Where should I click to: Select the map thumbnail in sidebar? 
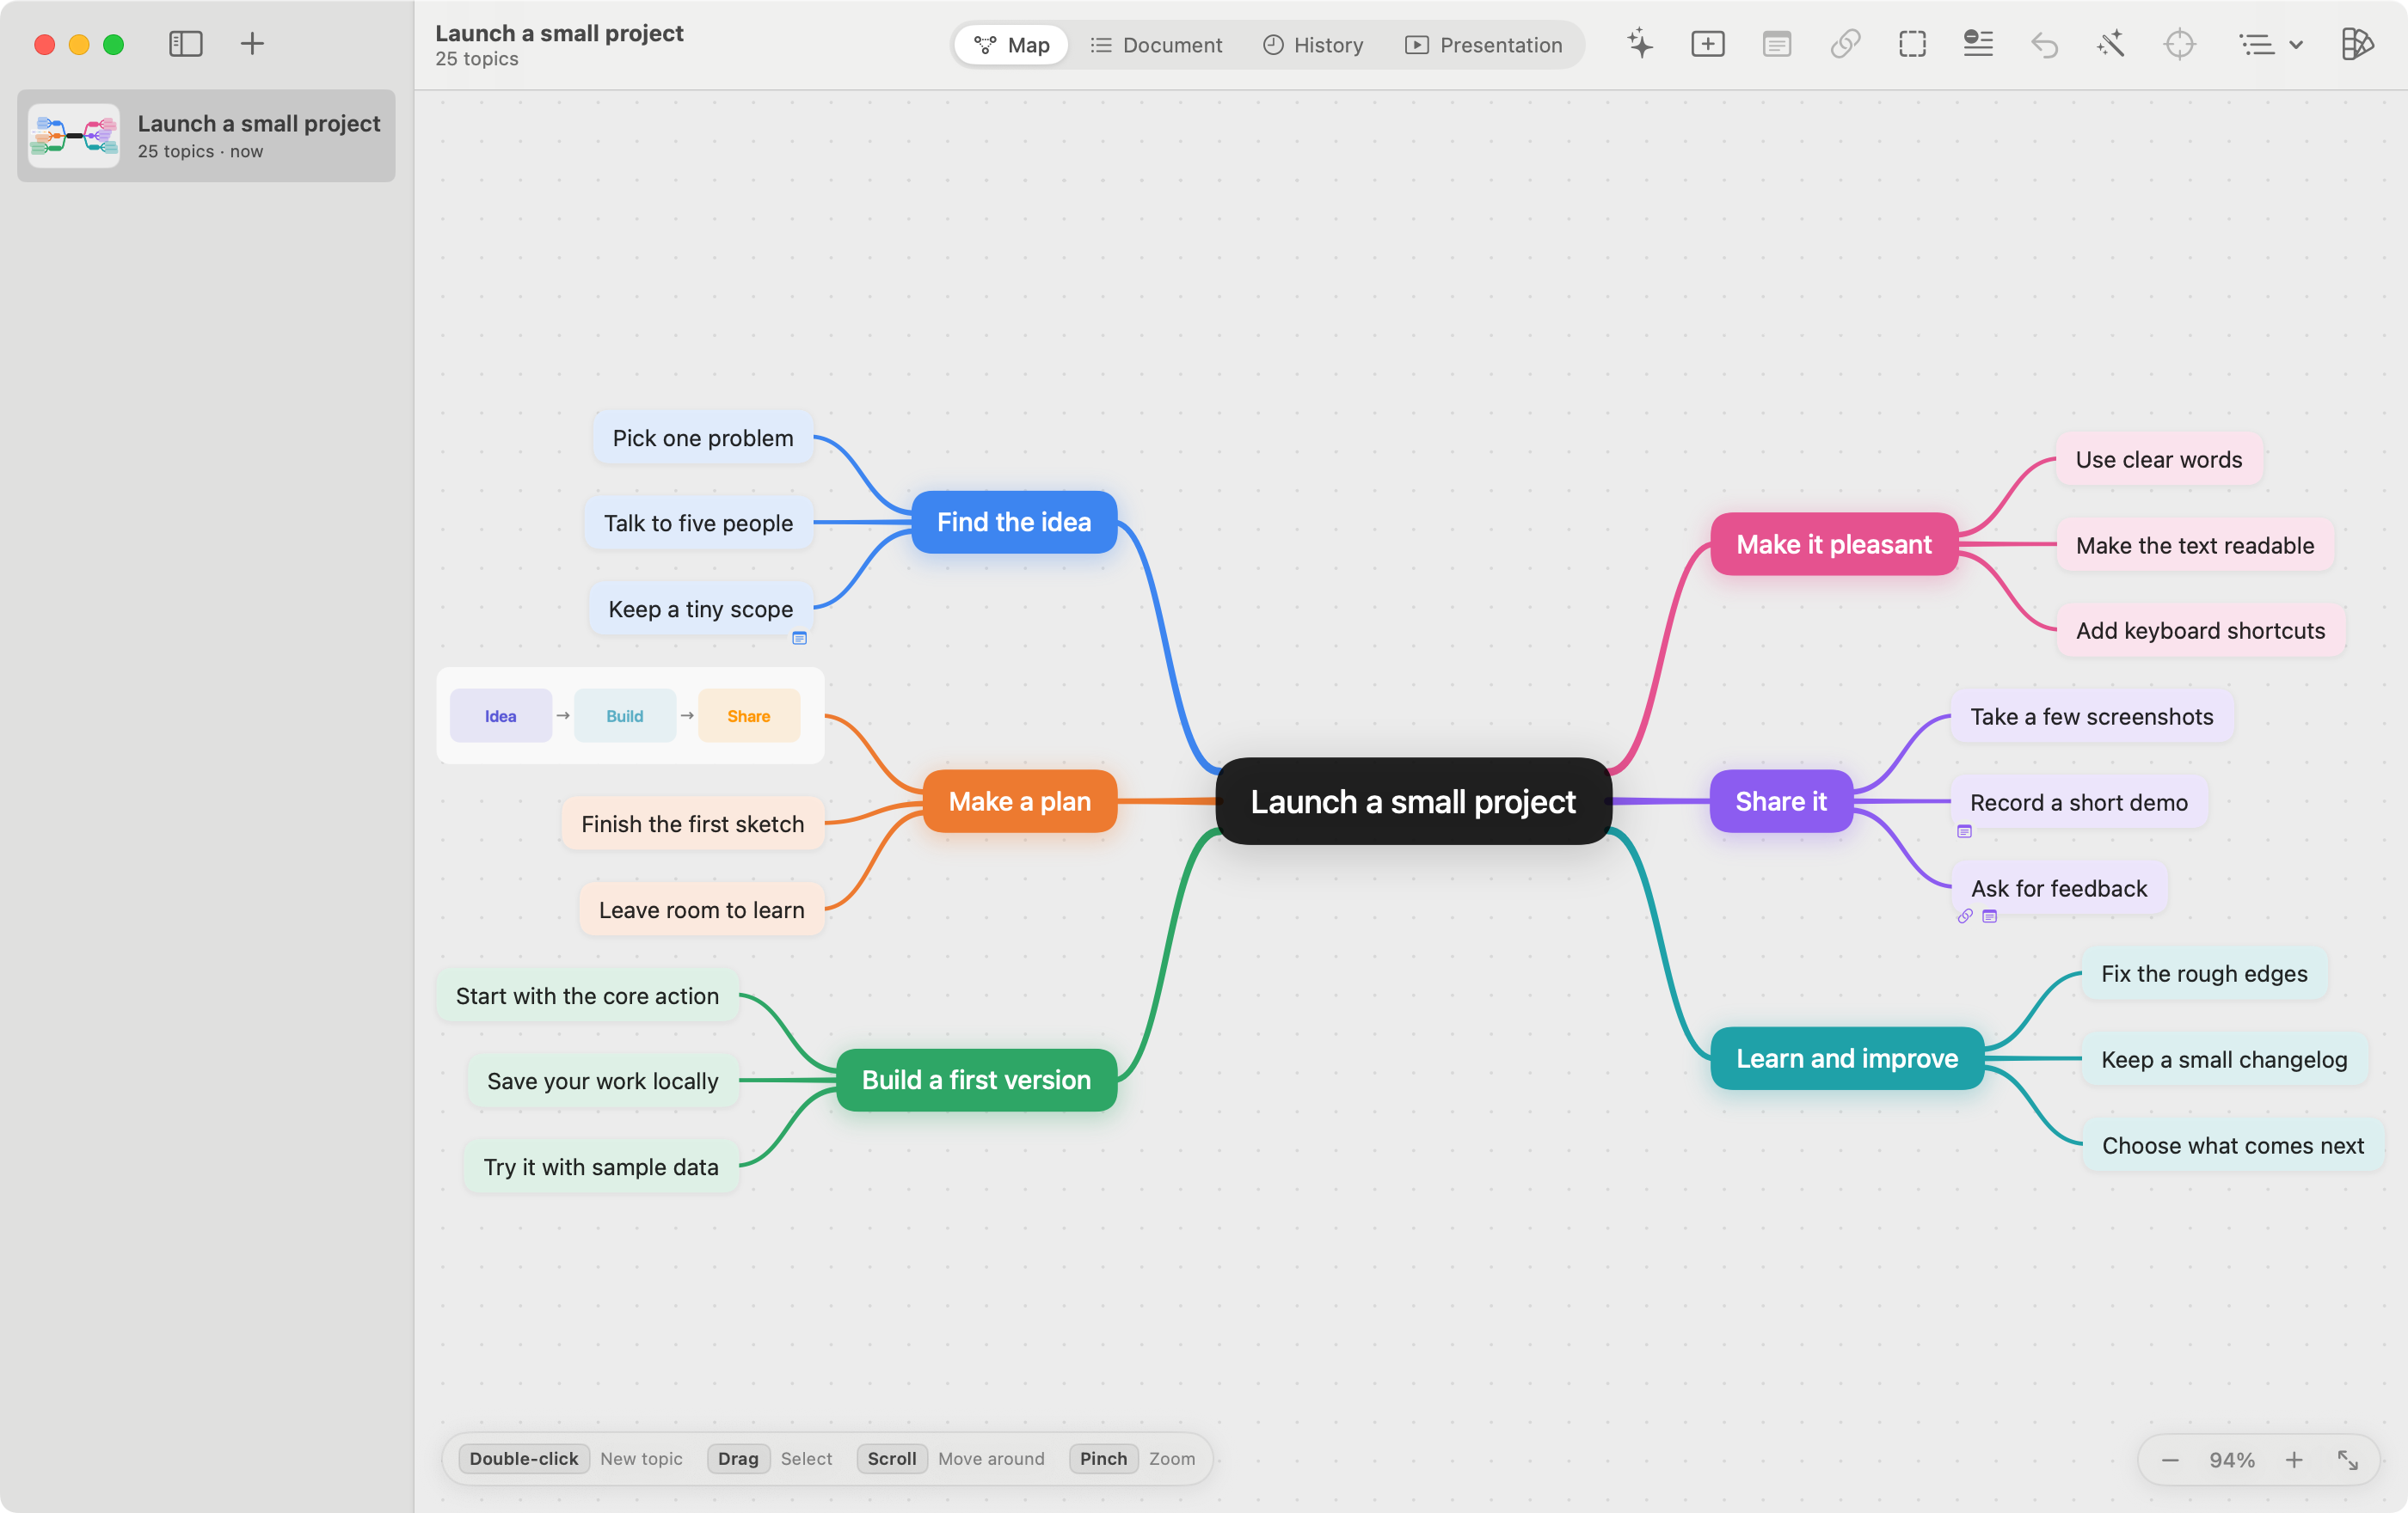click(74, 136)
